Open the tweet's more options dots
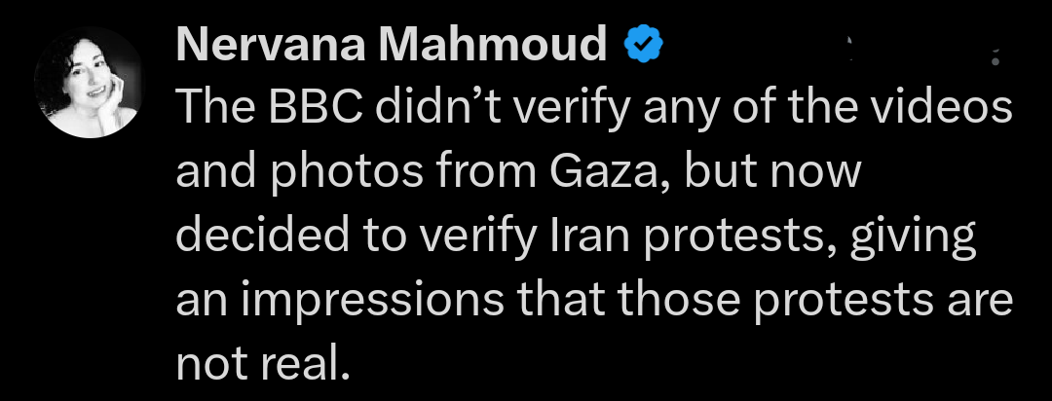Image resolution: width=1052 pixels, height=401 pixels. (x=994, y=54)
